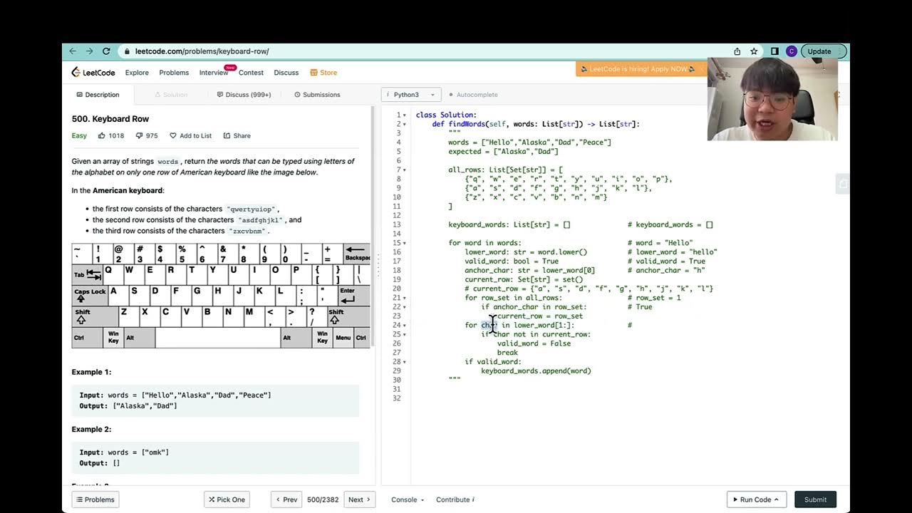Viewport: 912px width, 513px height.
Task: Click the American keyboard layout image
Action: click(x=221, y=296)
